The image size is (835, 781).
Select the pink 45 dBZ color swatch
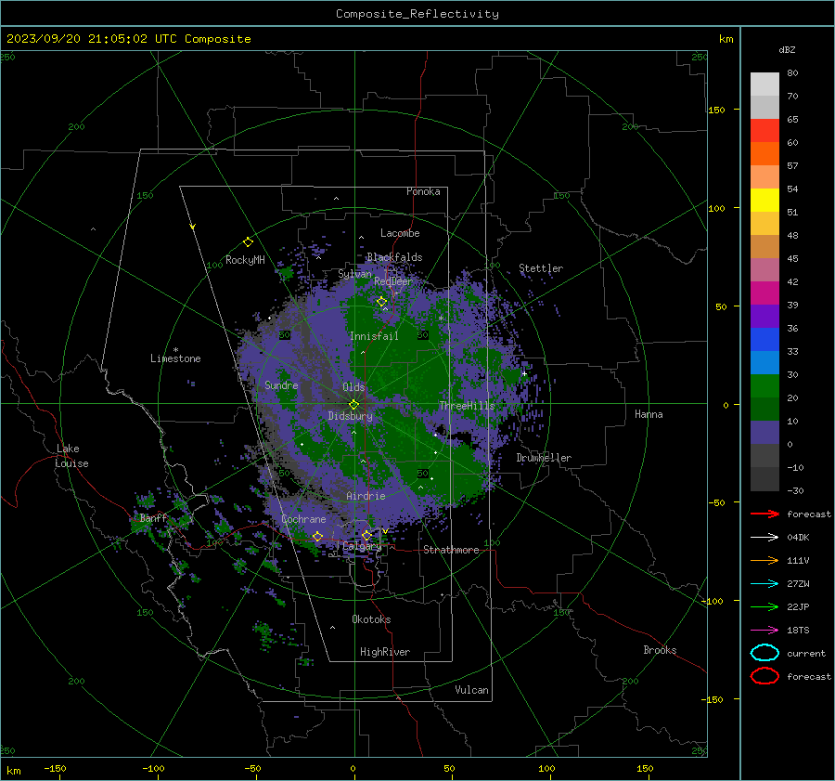(764, 269)
